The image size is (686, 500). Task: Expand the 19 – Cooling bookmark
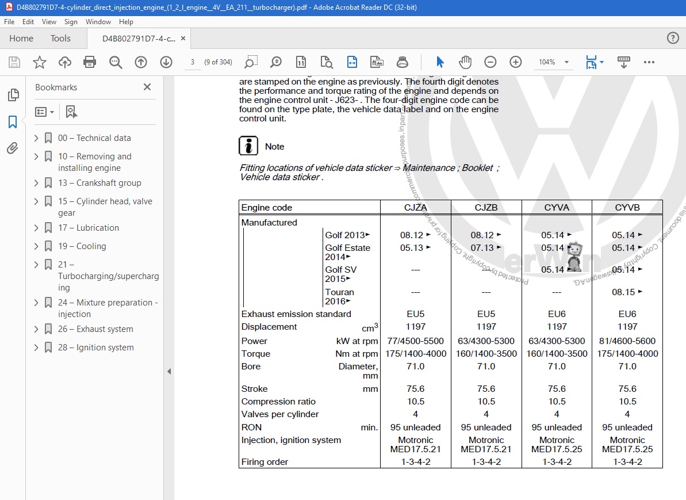36,246
